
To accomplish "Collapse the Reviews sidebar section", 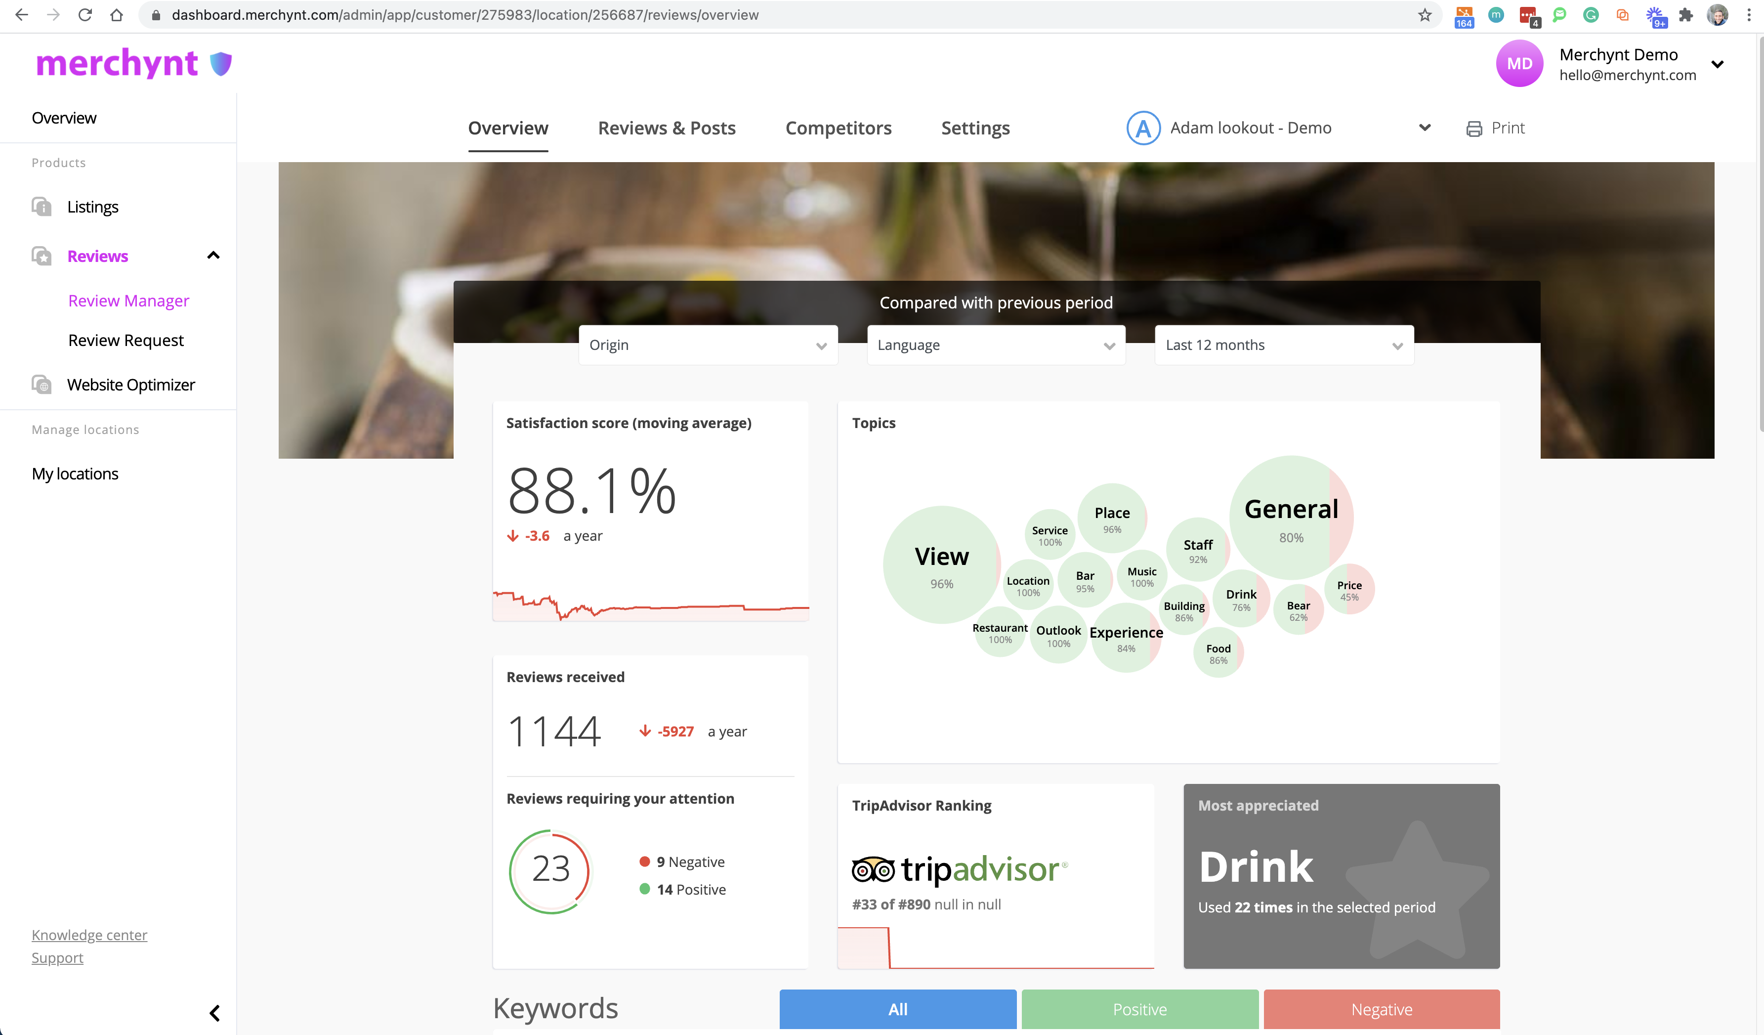I will point(213,256).
